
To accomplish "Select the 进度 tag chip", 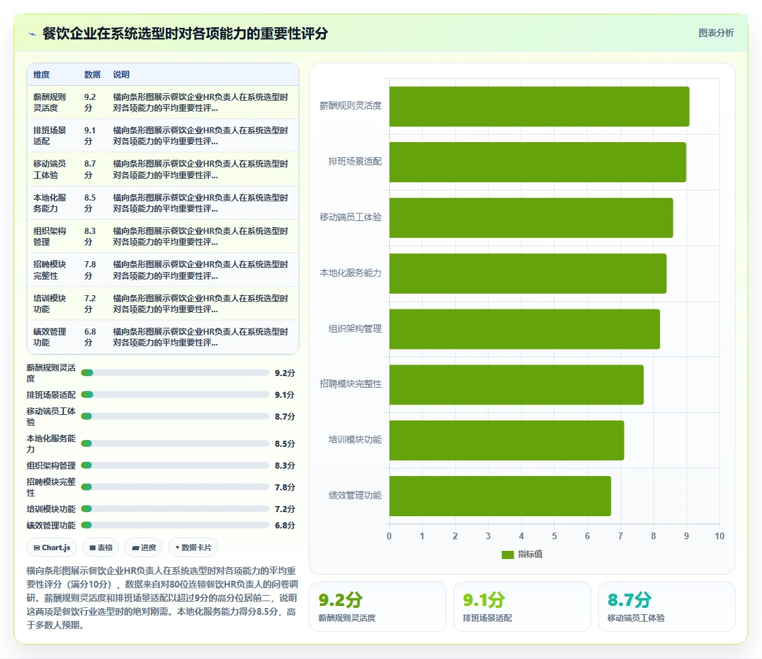I will point(144,547).
